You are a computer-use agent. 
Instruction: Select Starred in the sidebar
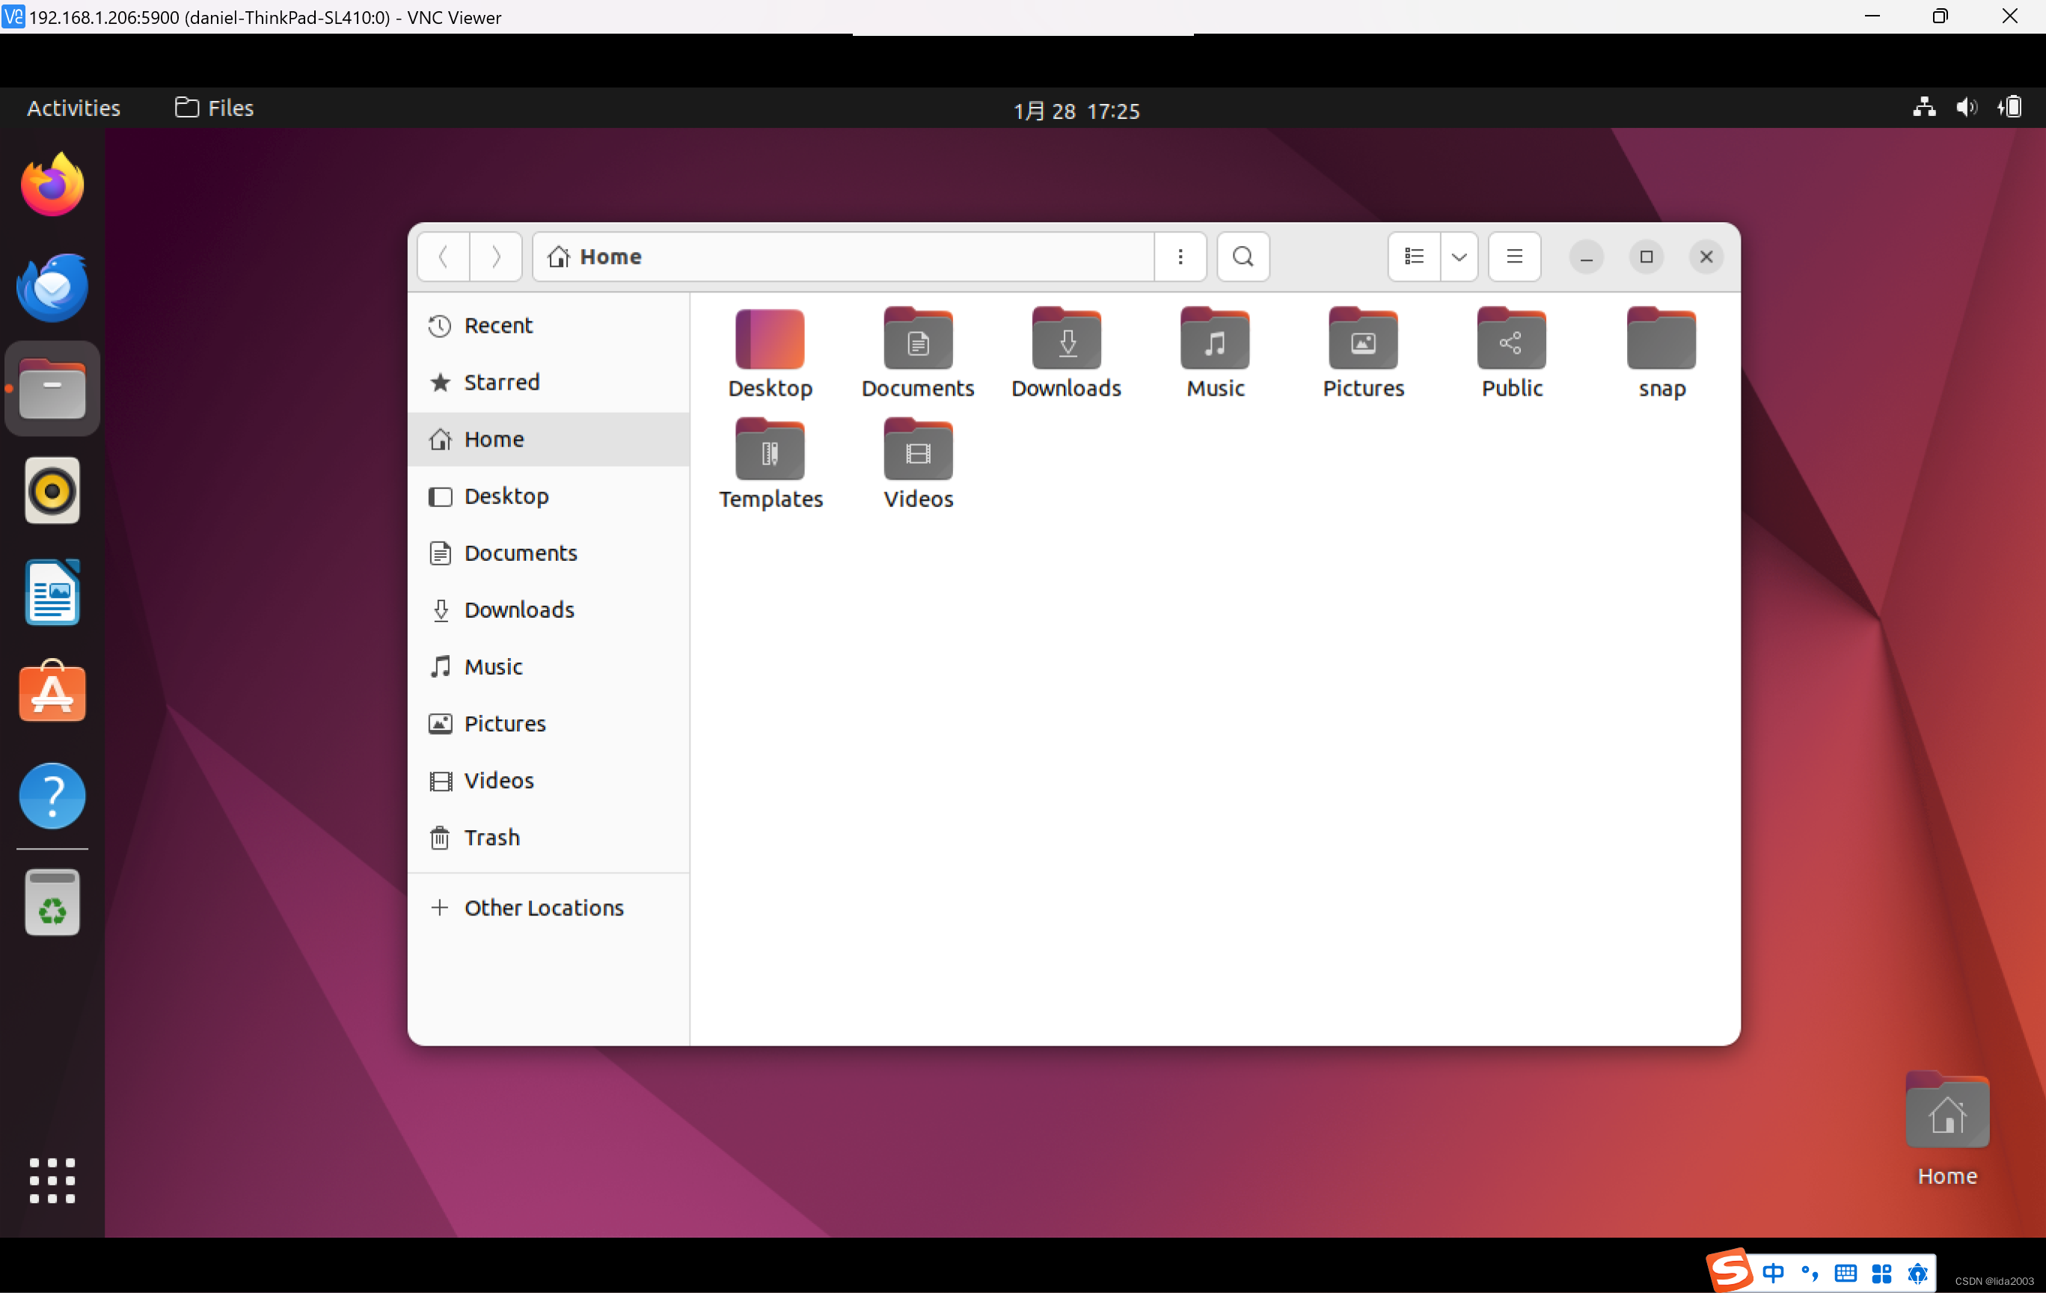(501, 382)
